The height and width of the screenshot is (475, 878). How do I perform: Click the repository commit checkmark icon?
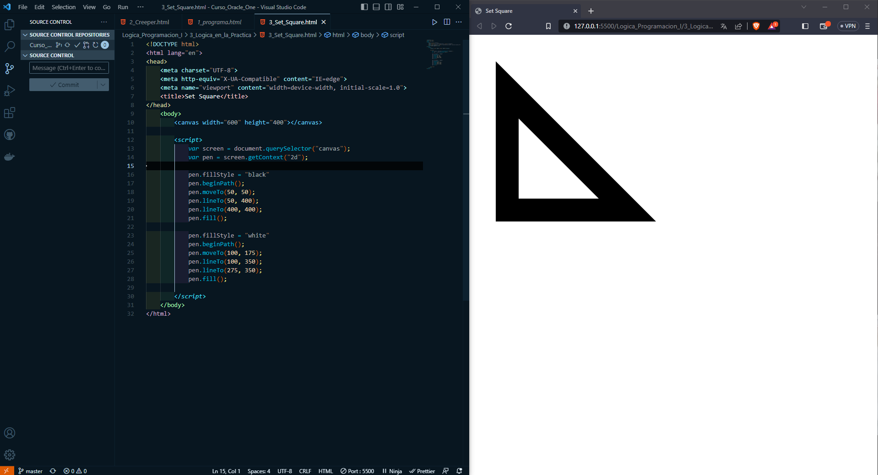77,45
